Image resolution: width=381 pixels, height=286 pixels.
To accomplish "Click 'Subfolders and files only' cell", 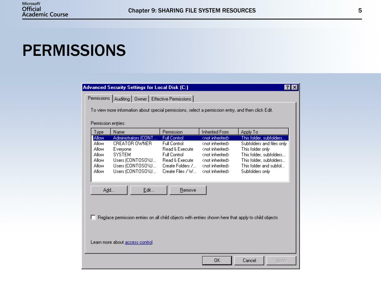I will 264,143.
